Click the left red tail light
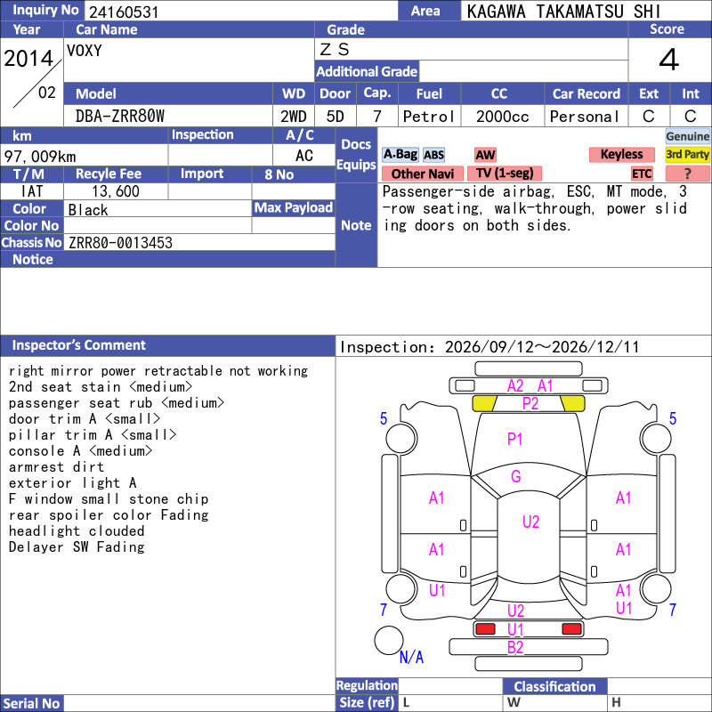Viewport: 712px width, 712px height. pyautogui.click(x=485, y=629)
